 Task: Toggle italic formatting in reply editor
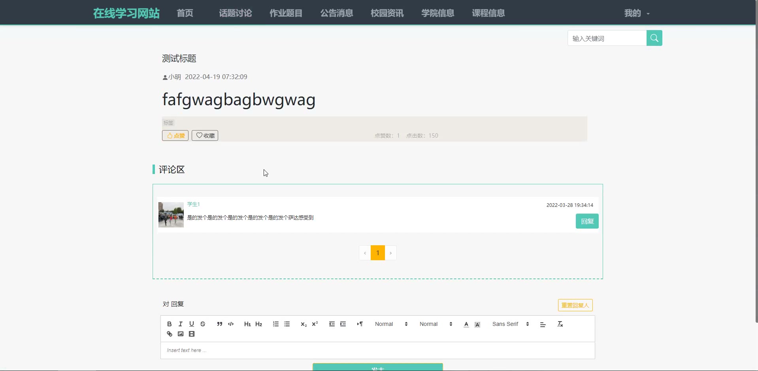181,324
